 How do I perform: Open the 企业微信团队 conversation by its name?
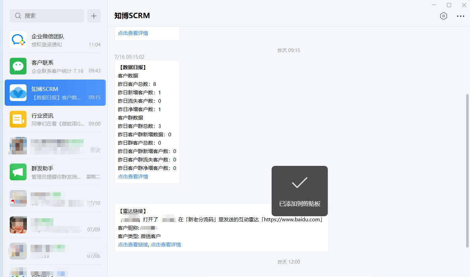click(48, 36)
